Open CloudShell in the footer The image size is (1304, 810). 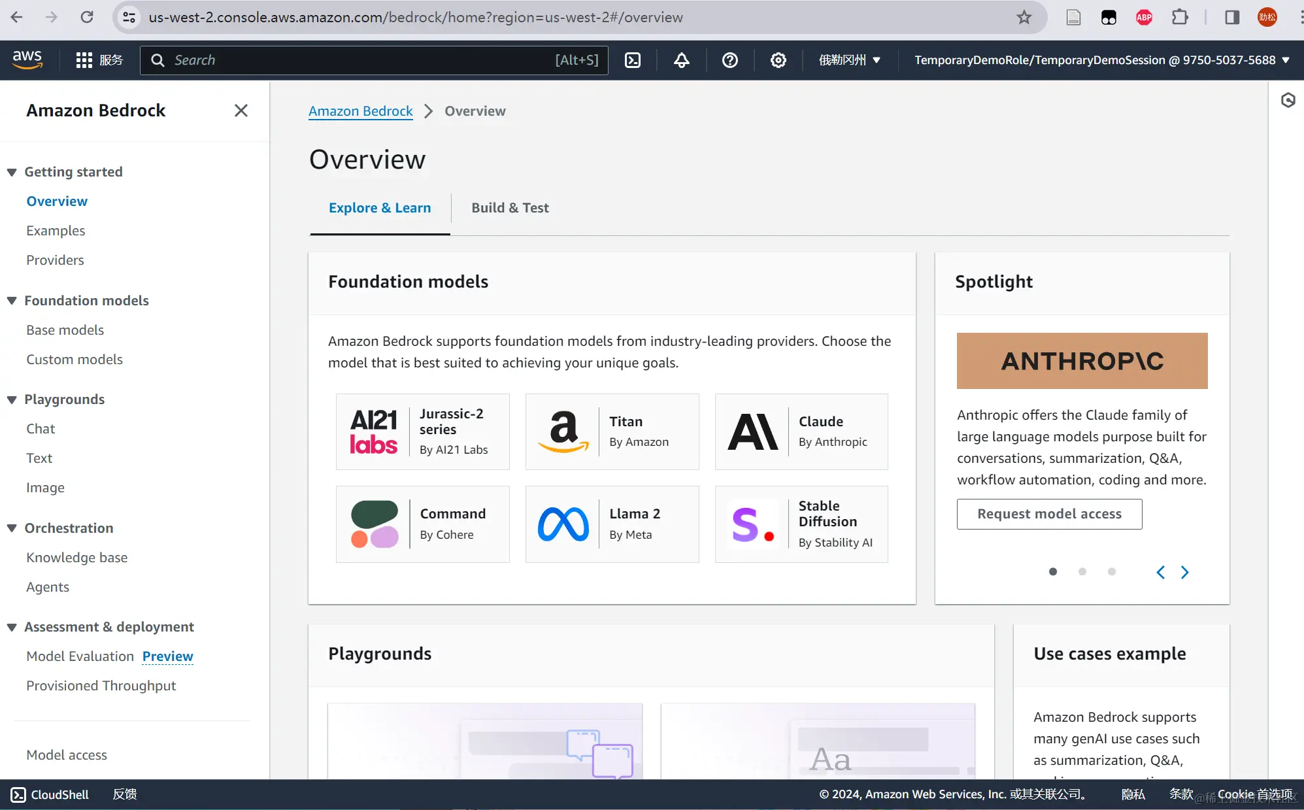(50, 794)
